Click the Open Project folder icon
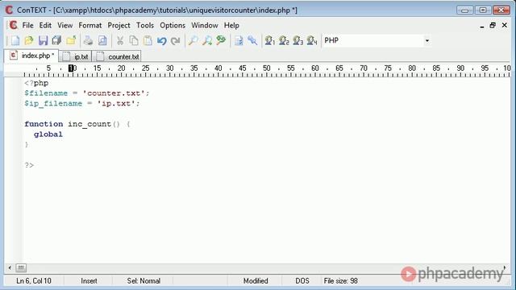 point(71,40)
